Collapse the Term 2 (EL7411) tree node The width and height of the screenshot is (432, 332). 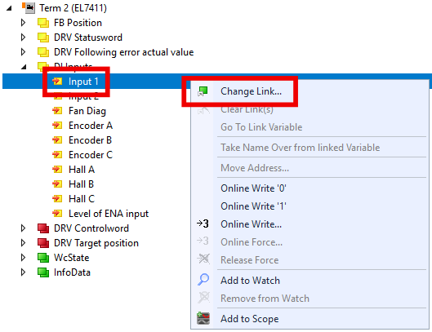[x=9, y=8]
